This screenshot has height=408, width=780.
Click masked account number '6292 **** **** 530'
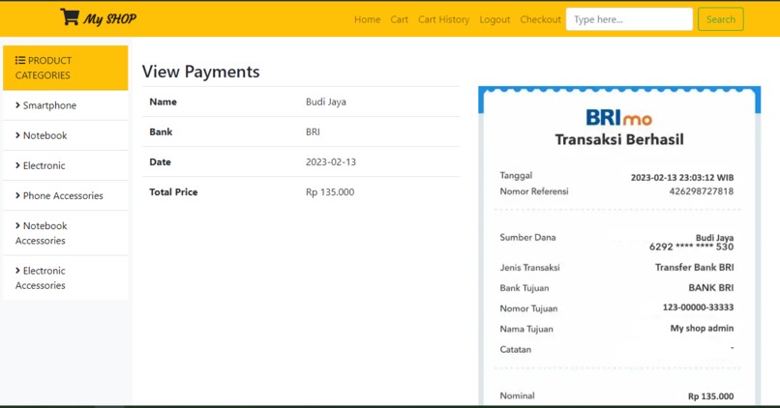point(692,247)
